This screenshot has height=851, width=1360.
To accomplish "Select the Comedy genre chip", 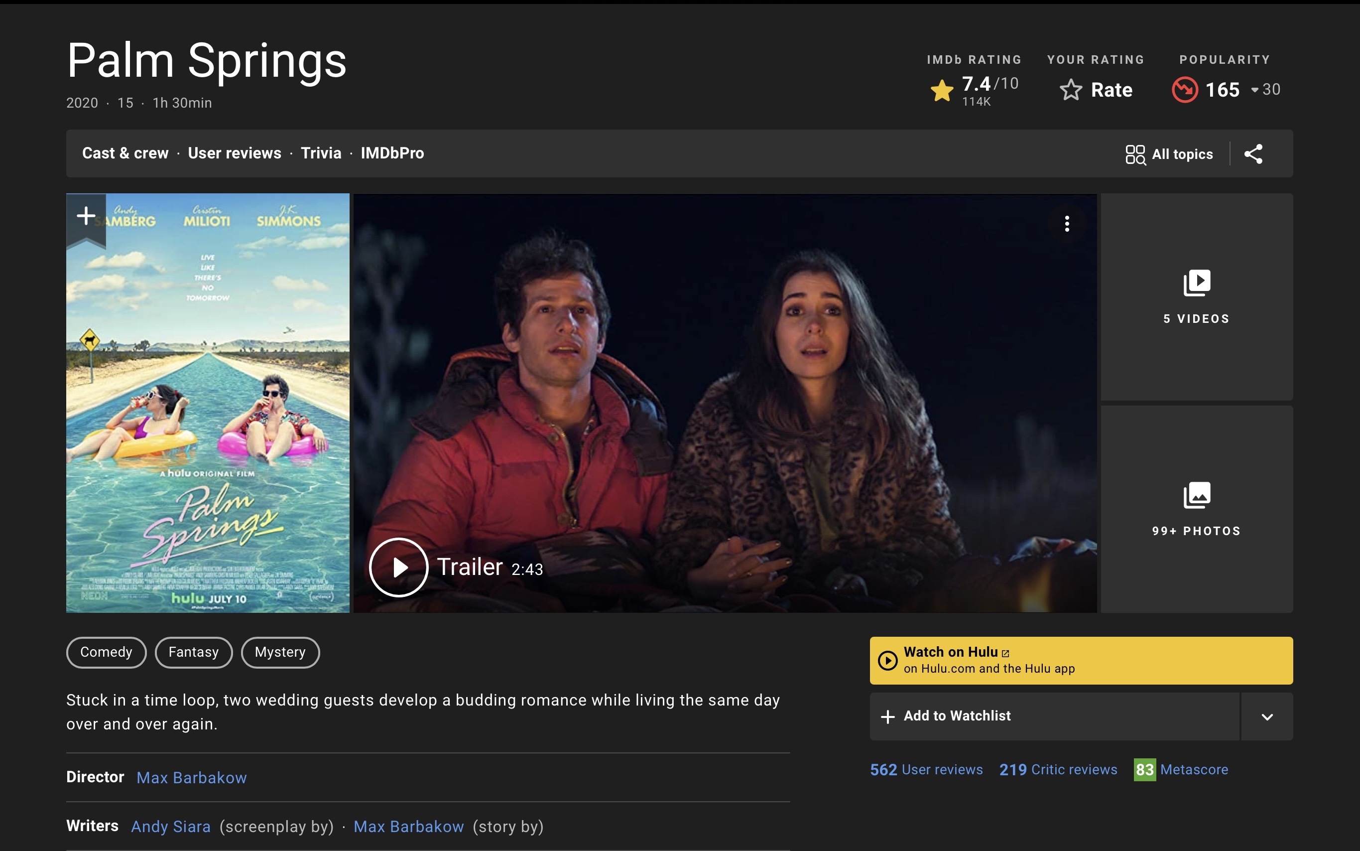I will (x=106, y=652).
